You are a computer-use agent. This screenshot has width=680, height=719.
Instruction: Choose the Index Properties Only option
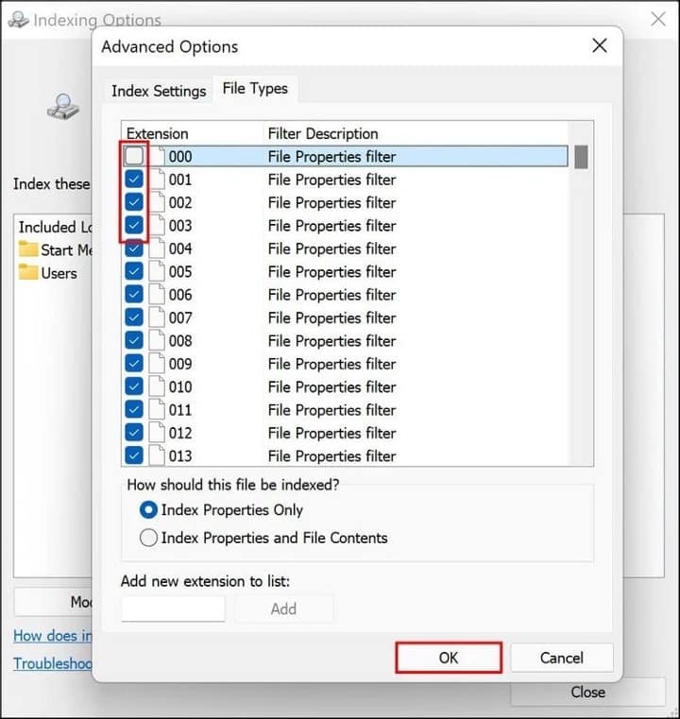(149, 510)
